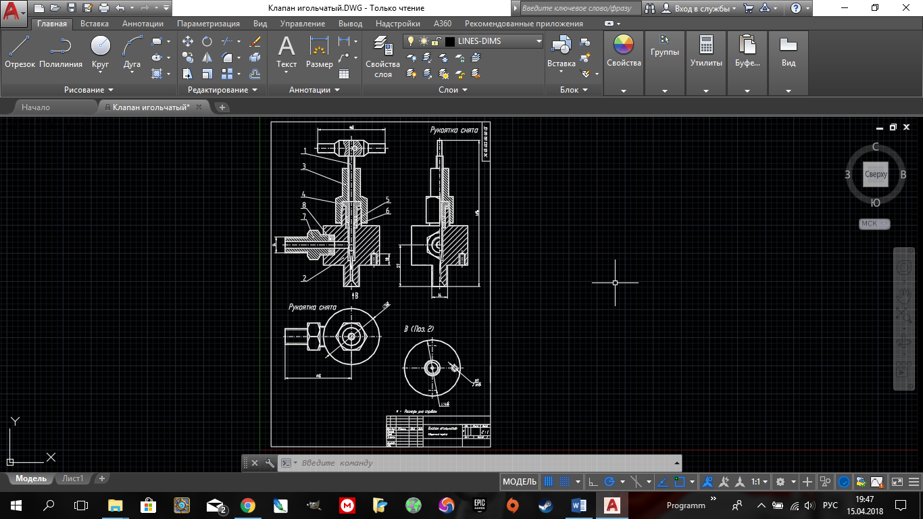Open the Лист1 layout tab
This screenshot has height=519, width=923.
point(73,478)
